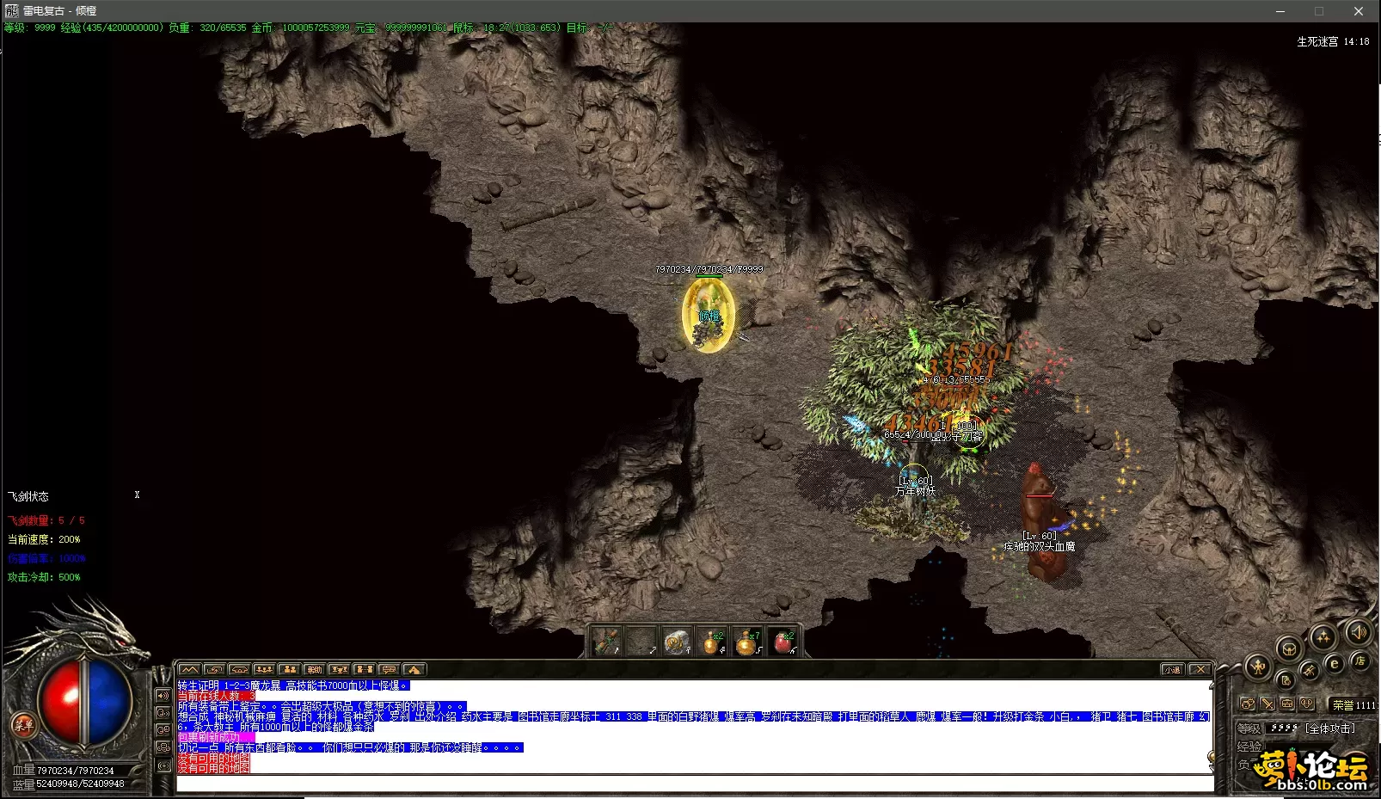The height and width of the screenshot is (799, 1381).
Task: Select the rightmost chat channel tab with up arrow
Action: pyautogui.click(x=414, y=669)
